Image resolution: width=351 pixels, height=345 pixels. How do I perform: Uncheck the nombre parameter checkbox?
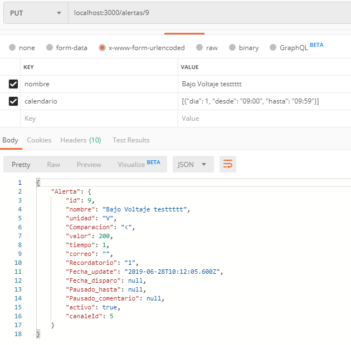click(13, 84)
